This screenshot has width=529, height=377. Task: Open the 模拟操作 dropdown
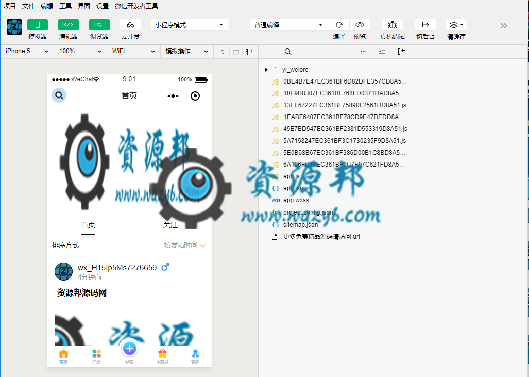point(187,52)
